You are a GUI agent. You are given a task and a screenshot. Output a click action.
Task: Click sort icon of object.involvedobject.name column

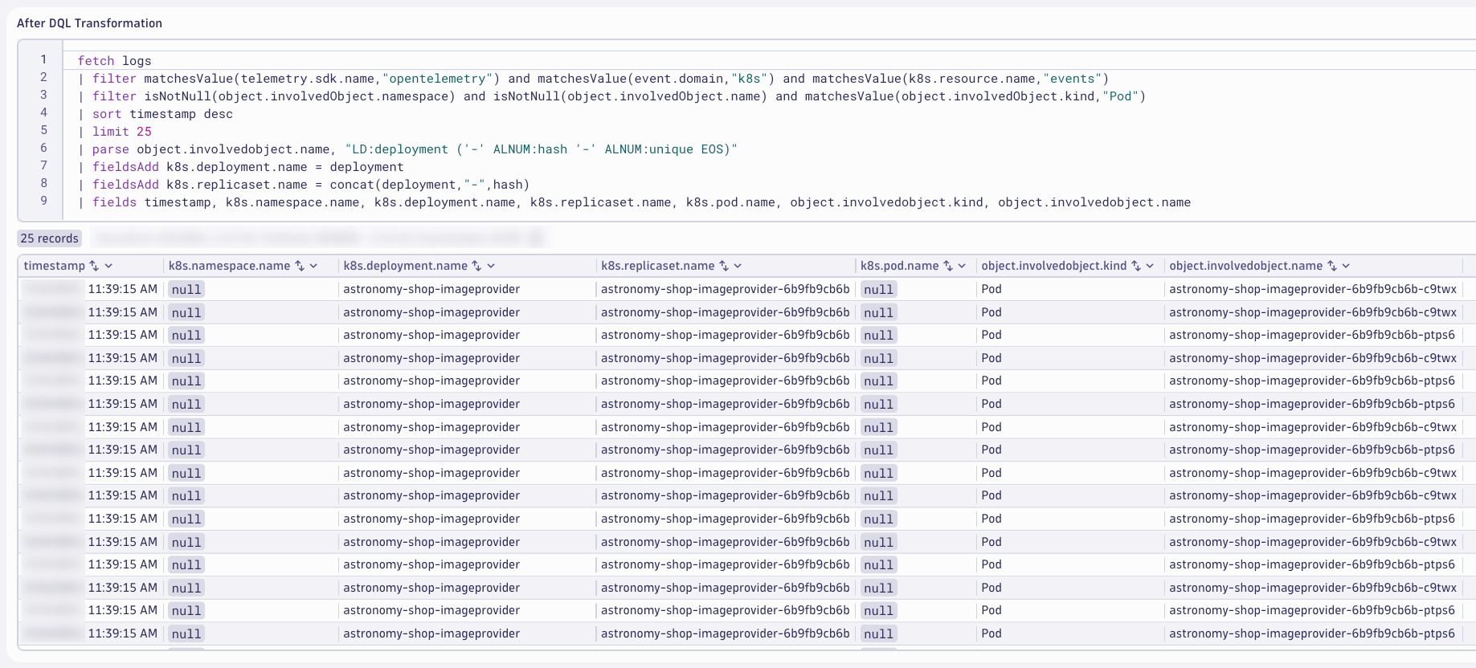click(x=1332, y=266)
